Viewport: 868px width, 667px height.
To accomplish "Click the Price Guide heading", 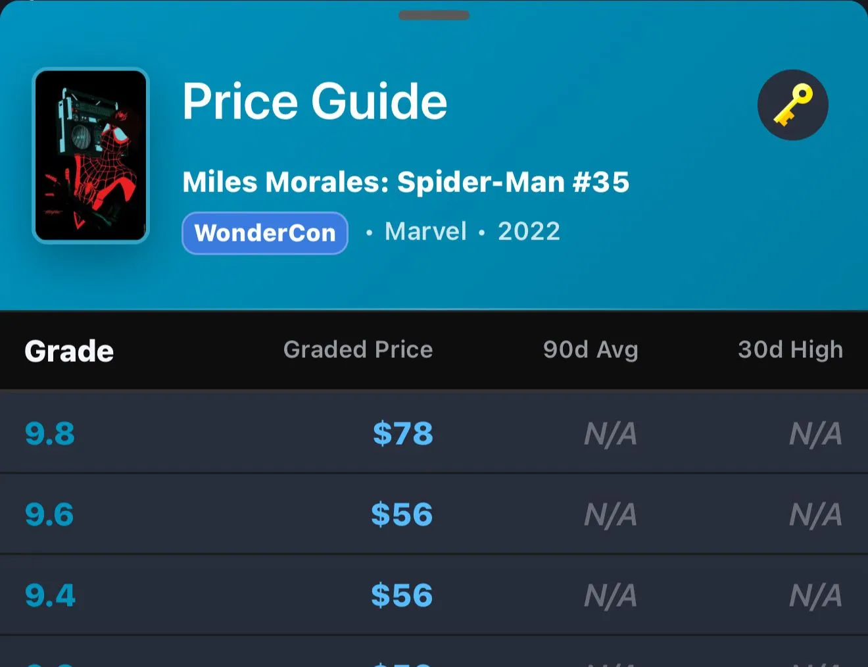I will (314, 101).
